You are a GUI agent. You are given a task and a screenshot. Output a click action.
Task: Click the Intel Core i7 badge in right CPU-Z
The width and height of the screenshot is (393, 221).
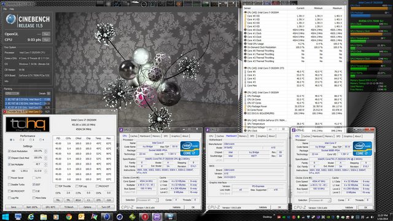click(x=362, y=149)
